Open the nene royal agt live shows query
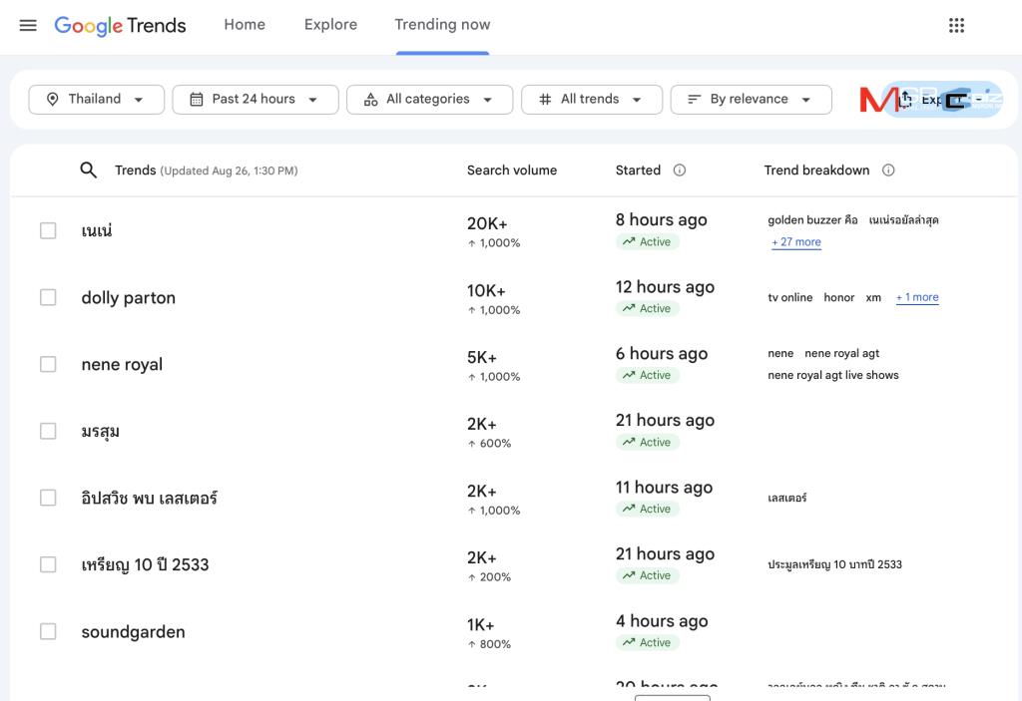The width and height of the screenshot is (1022, 701). coord(833,375)
